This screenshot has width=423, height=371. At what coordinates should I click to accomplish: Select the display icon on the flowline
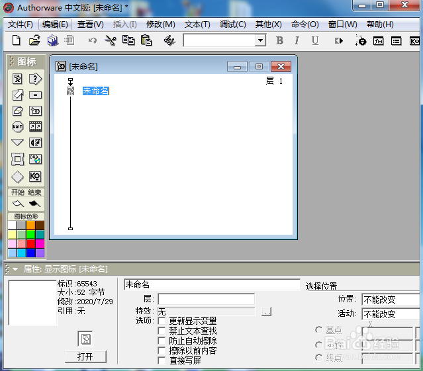point(71,91)
